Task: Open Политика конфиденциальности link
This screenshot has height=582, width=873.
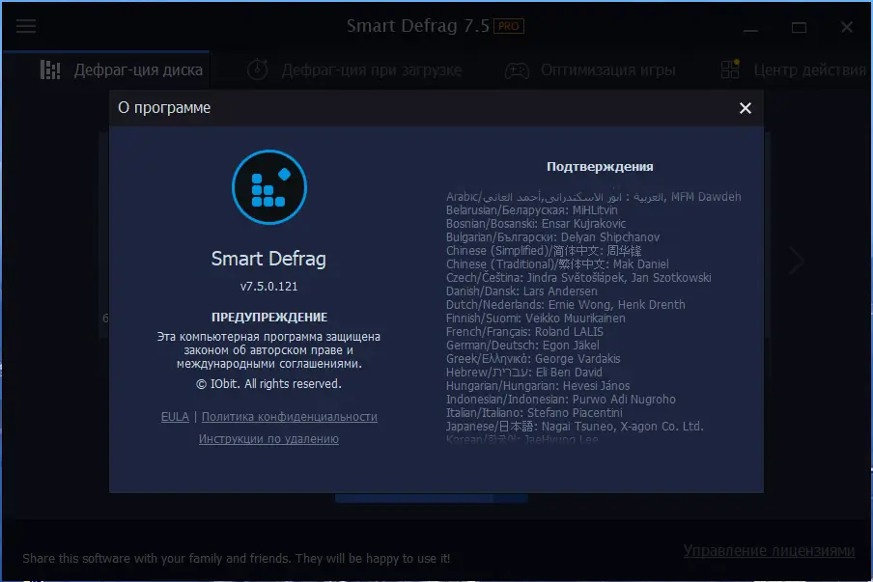Action: [x=290, y=417]
